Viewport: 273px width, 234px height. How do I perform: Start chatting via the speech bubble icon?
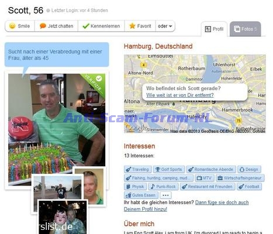43,26
